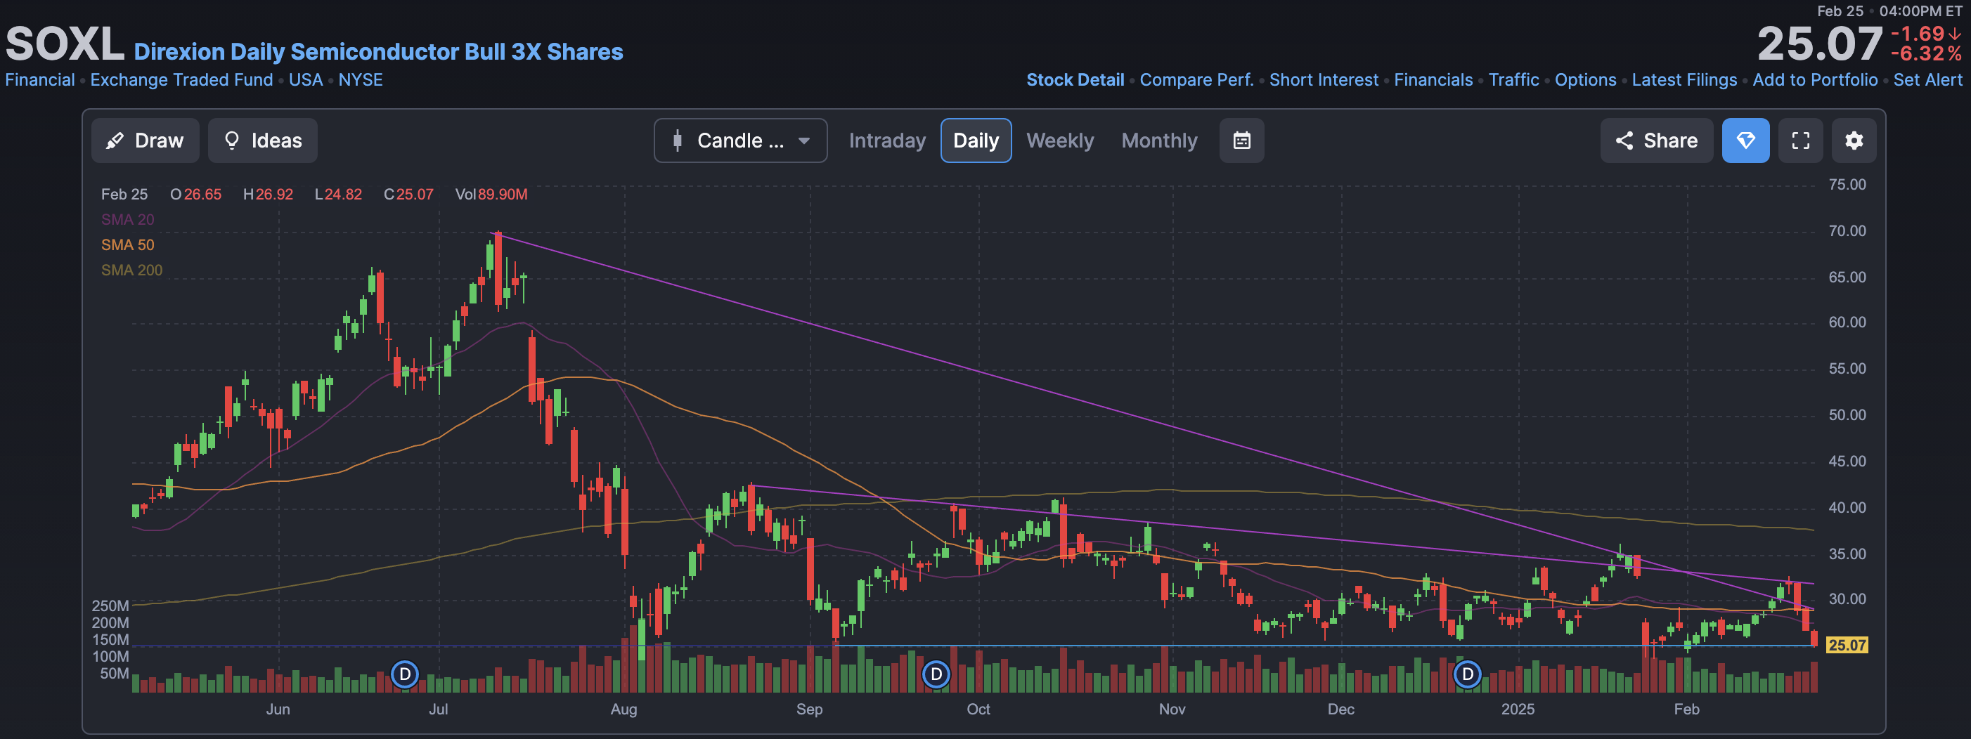Click the candlestick icon in chart type selector
1971x739 pixels.
click(677, 140)
